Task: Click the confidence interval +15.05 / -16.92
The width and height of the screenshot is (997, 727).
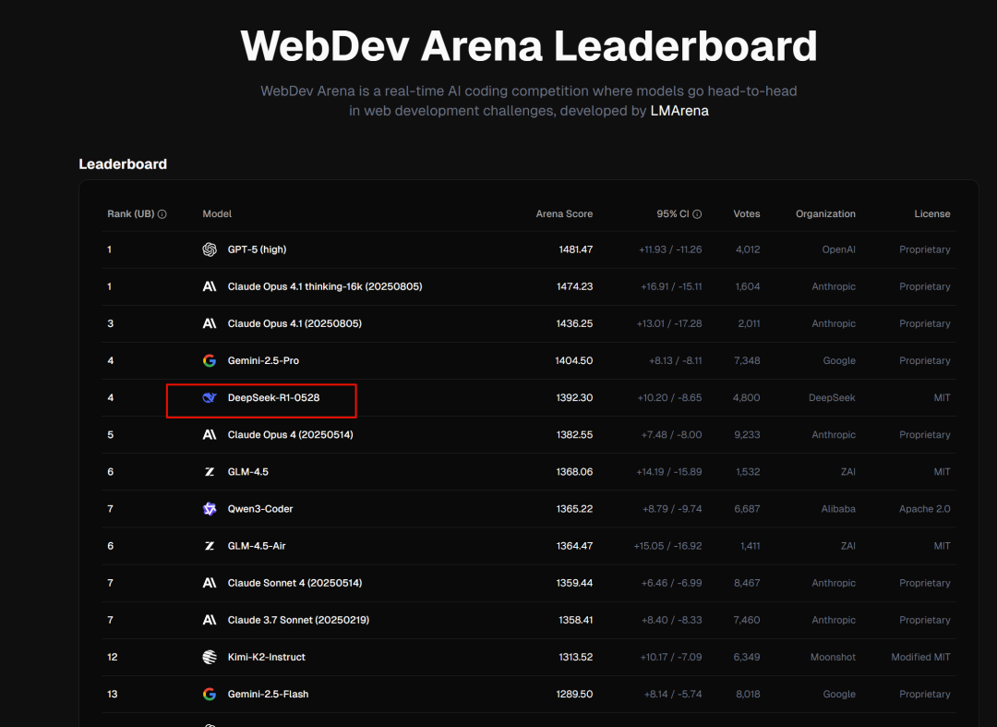Action: (667, 546)
